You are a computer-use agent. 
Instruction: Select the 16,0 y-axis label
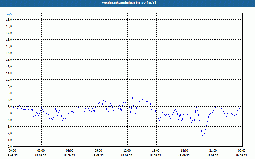pos(9,39)
